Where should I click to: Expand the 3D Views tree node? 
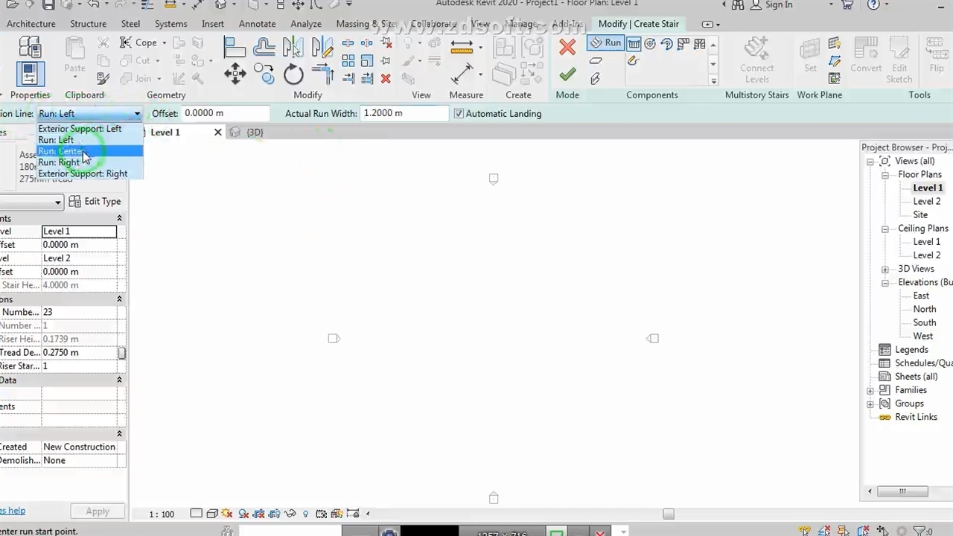click(x=885, y=269)
